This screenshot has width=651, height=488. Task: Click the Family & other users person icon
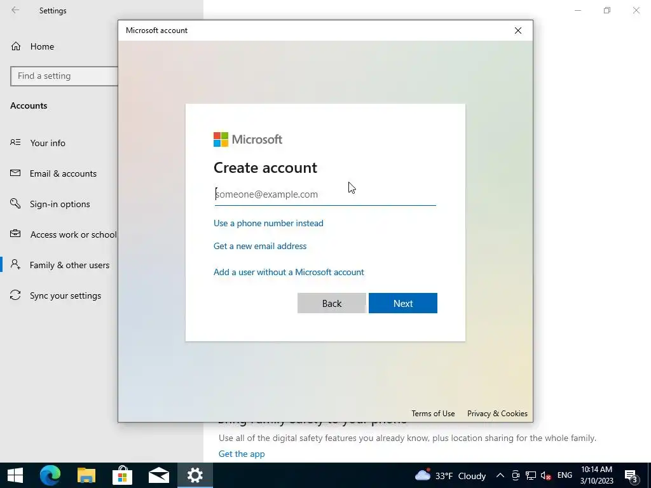click(15, 264)
